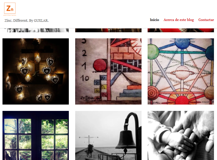Click the orange Zn logo icon
217x160 pixels.
coord(10,9)
